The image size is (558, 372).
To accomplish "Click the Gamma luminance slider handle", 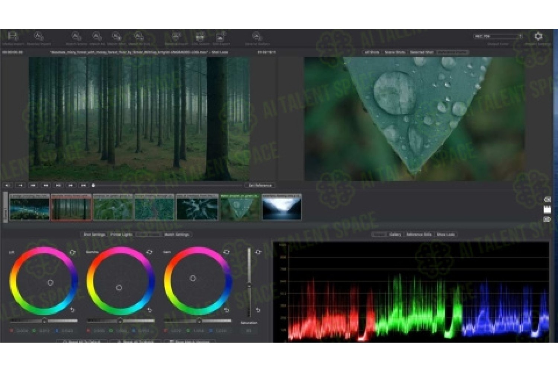I will [120, 321].
